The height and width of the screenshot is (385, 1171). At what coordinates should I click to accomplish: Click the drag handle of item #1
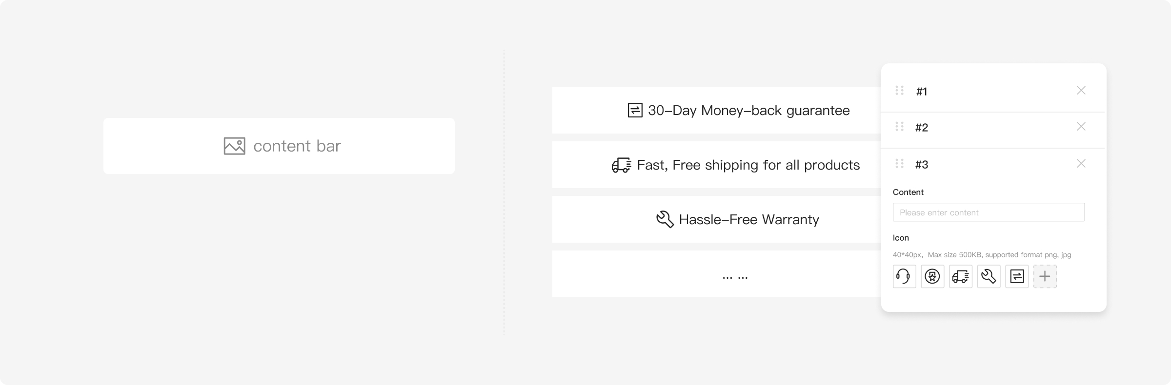899,91
